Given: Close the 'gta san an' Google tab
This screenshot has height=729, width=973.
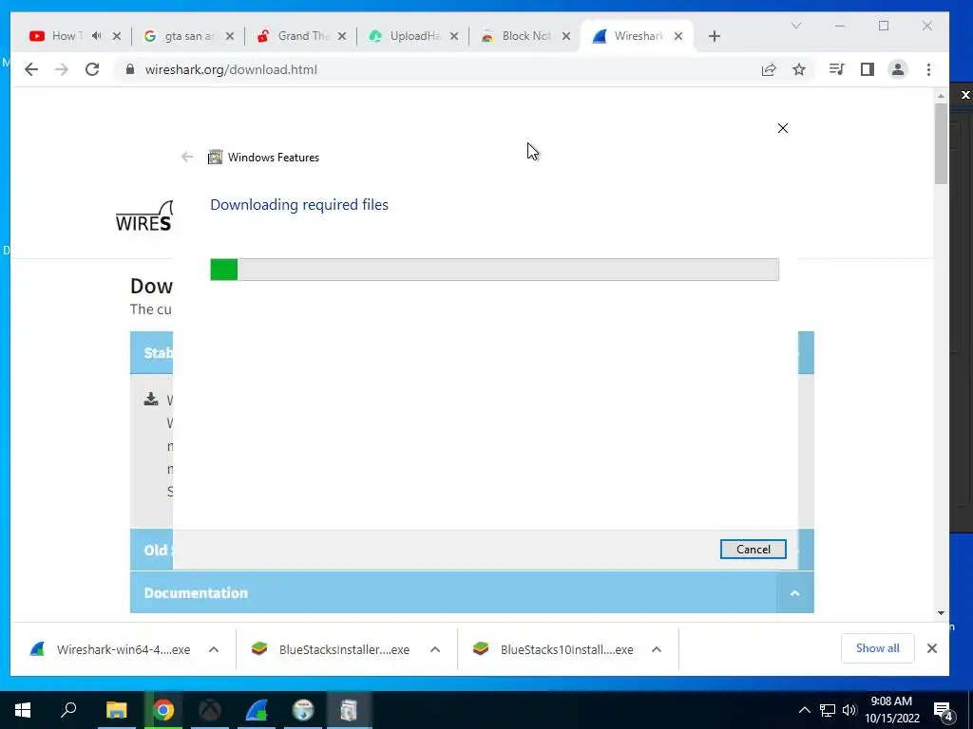Looking at the screenshot, I should coord(230,36).
